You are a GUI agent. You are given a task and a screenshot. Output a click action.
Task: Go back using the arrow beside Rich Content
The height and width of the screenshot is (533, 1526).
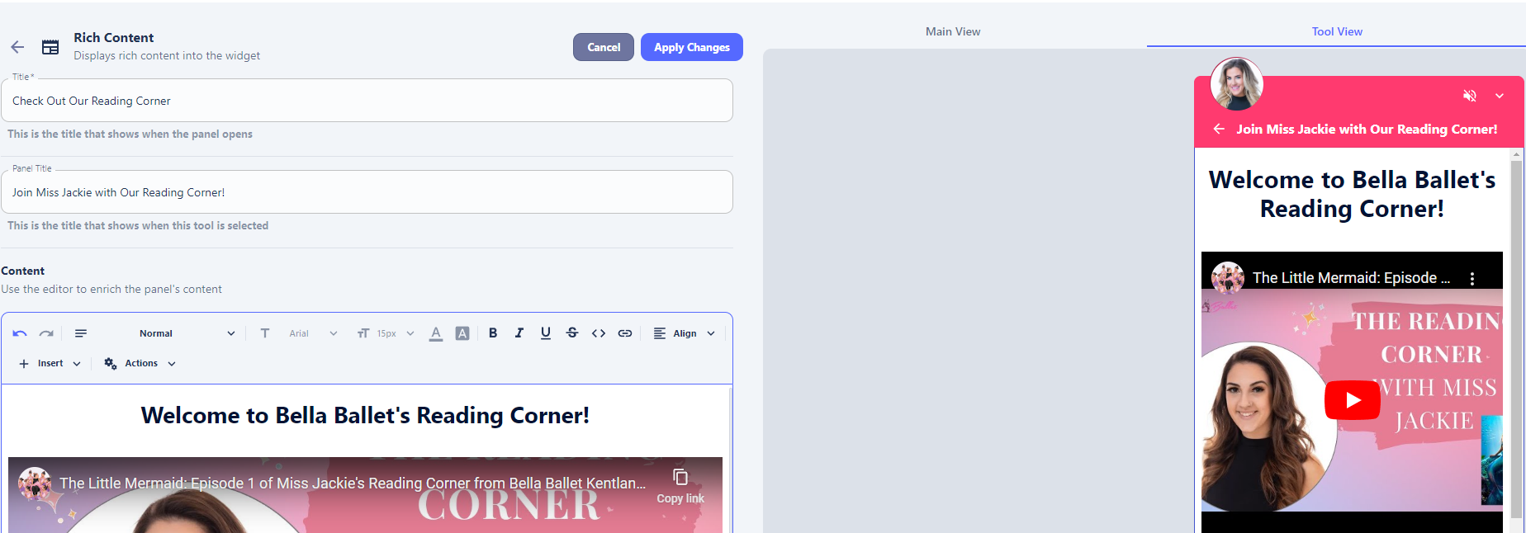coord(17,47)
